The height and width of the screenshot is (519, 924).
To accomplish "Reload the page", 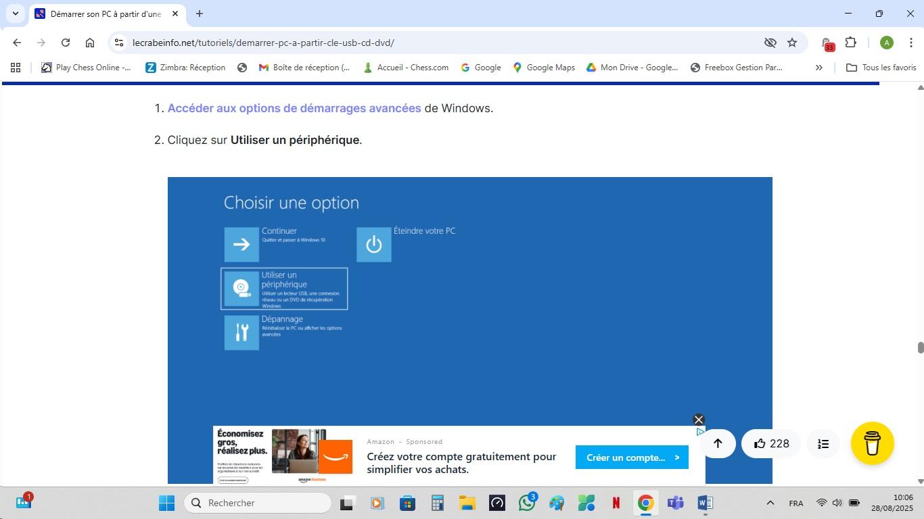I will coord(66,43).
